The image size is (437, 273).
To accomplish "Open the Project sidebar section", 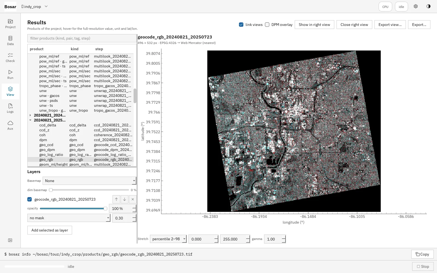I will click(10, 24).
